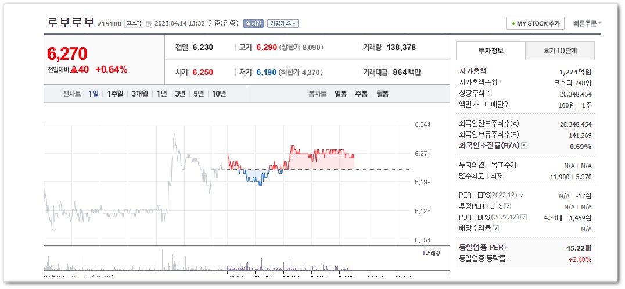Select the 5년 line chart period
This screenshot has height=289, width=625.
(199, 94)
